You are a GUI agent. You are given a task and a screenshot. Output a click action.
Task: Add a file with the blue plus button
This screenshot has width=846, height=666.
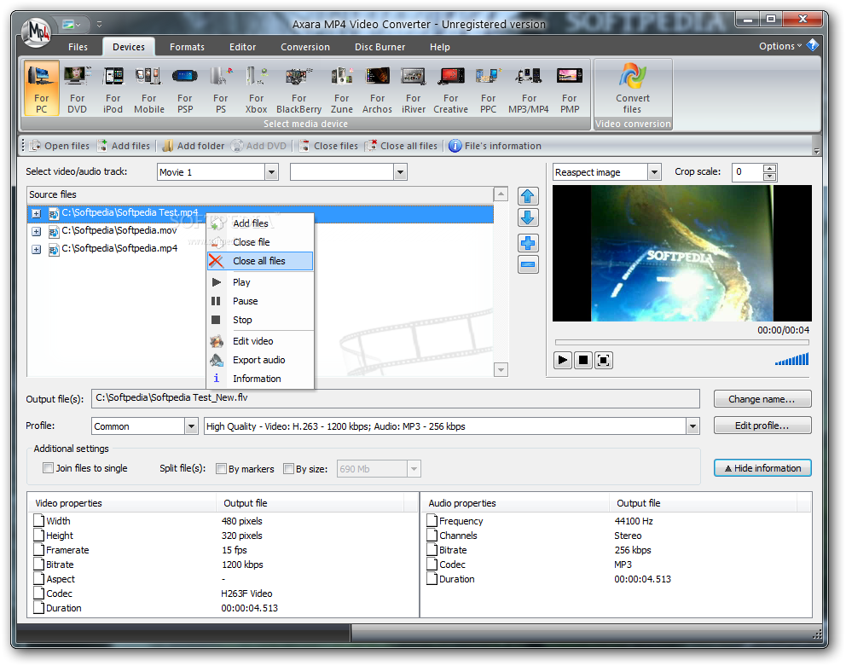528,243
